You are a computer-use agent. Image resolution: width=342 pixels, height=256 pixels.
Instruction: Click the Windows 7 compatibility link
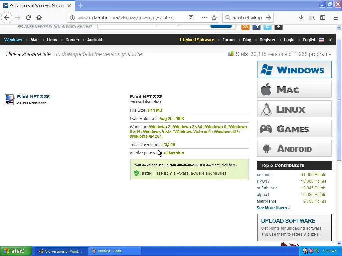click(x=159, y=127)
